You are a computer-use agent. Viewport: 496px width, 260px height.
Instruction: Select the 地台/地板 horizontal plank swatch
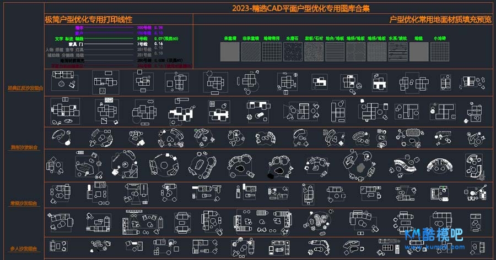click(335, 52)
